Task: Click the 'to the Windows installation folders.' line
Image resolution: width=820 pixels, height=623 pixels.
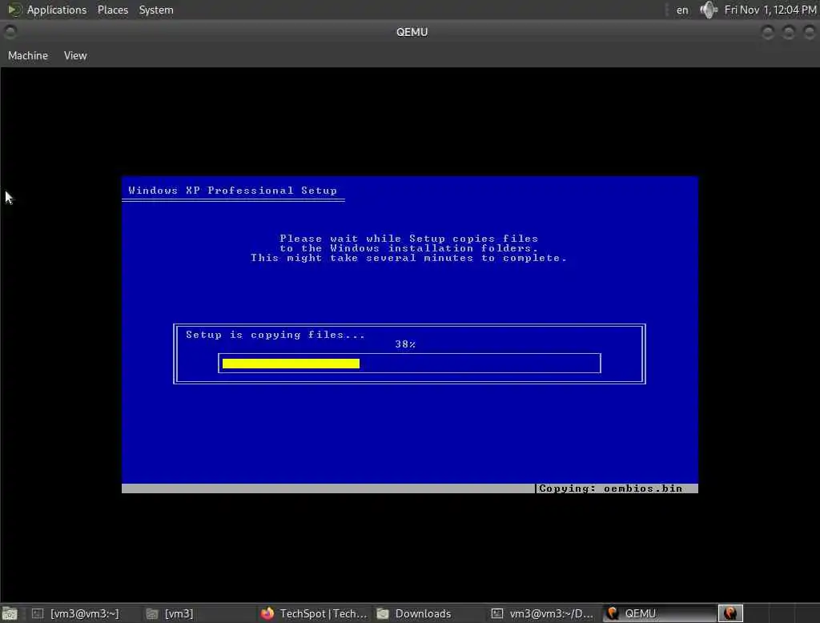Action: point(409,248)
